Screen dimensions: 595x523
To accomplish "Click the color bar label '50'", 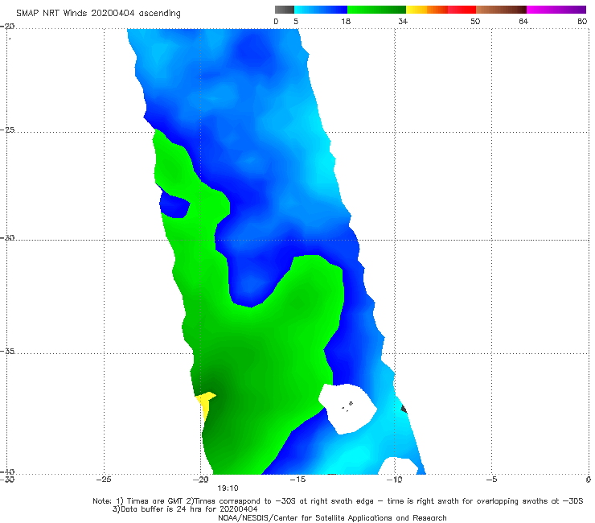I will (475, 21).
